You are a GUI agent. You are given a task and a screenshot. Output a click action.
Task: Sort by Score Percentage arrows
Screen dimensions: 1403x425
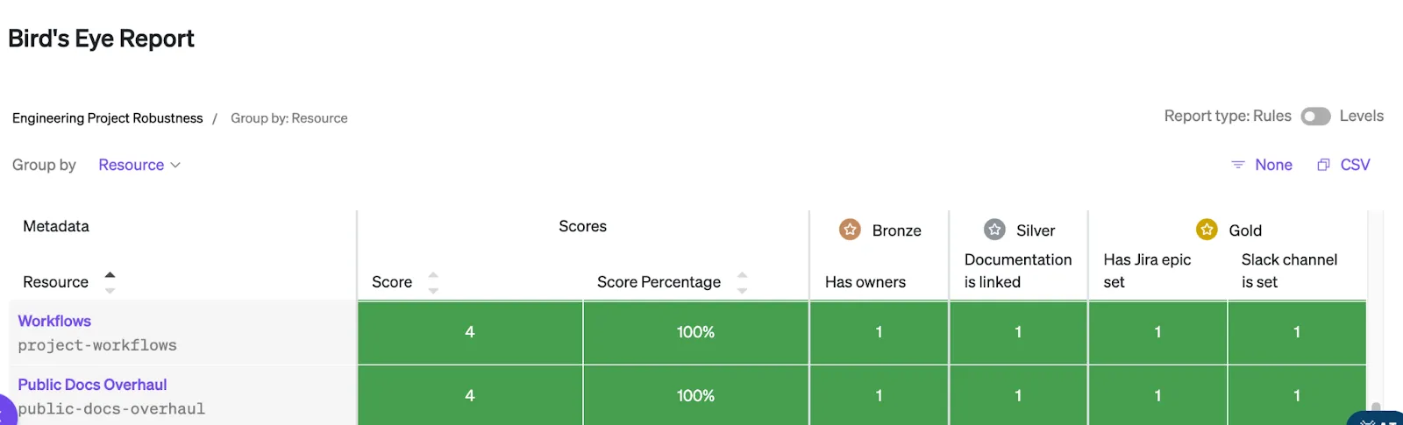point(742,282)
